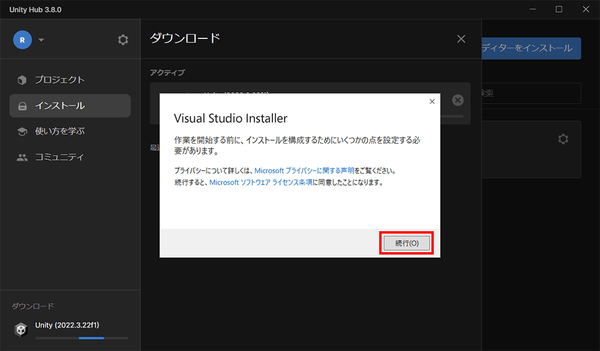Click the Unity 2022.3.22f1 download progress bar
600x351 pixels.
[x=82, y=338]
